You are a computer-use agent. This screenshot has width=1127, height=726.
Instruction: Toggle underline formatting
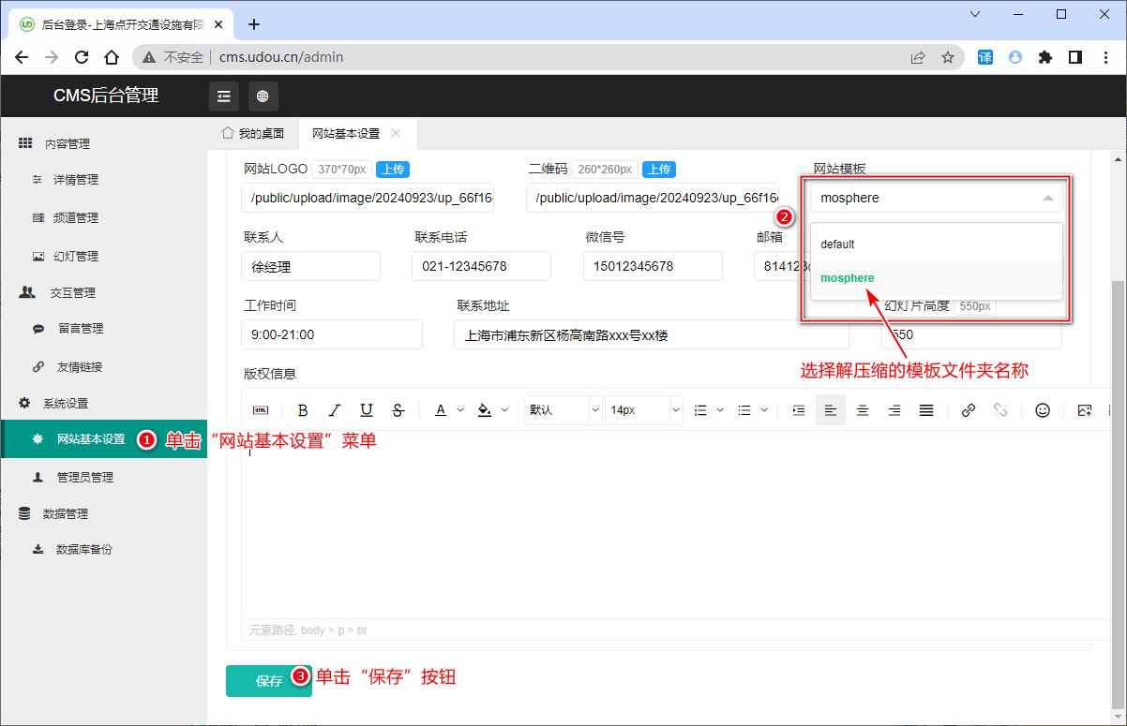pos(367,410)
